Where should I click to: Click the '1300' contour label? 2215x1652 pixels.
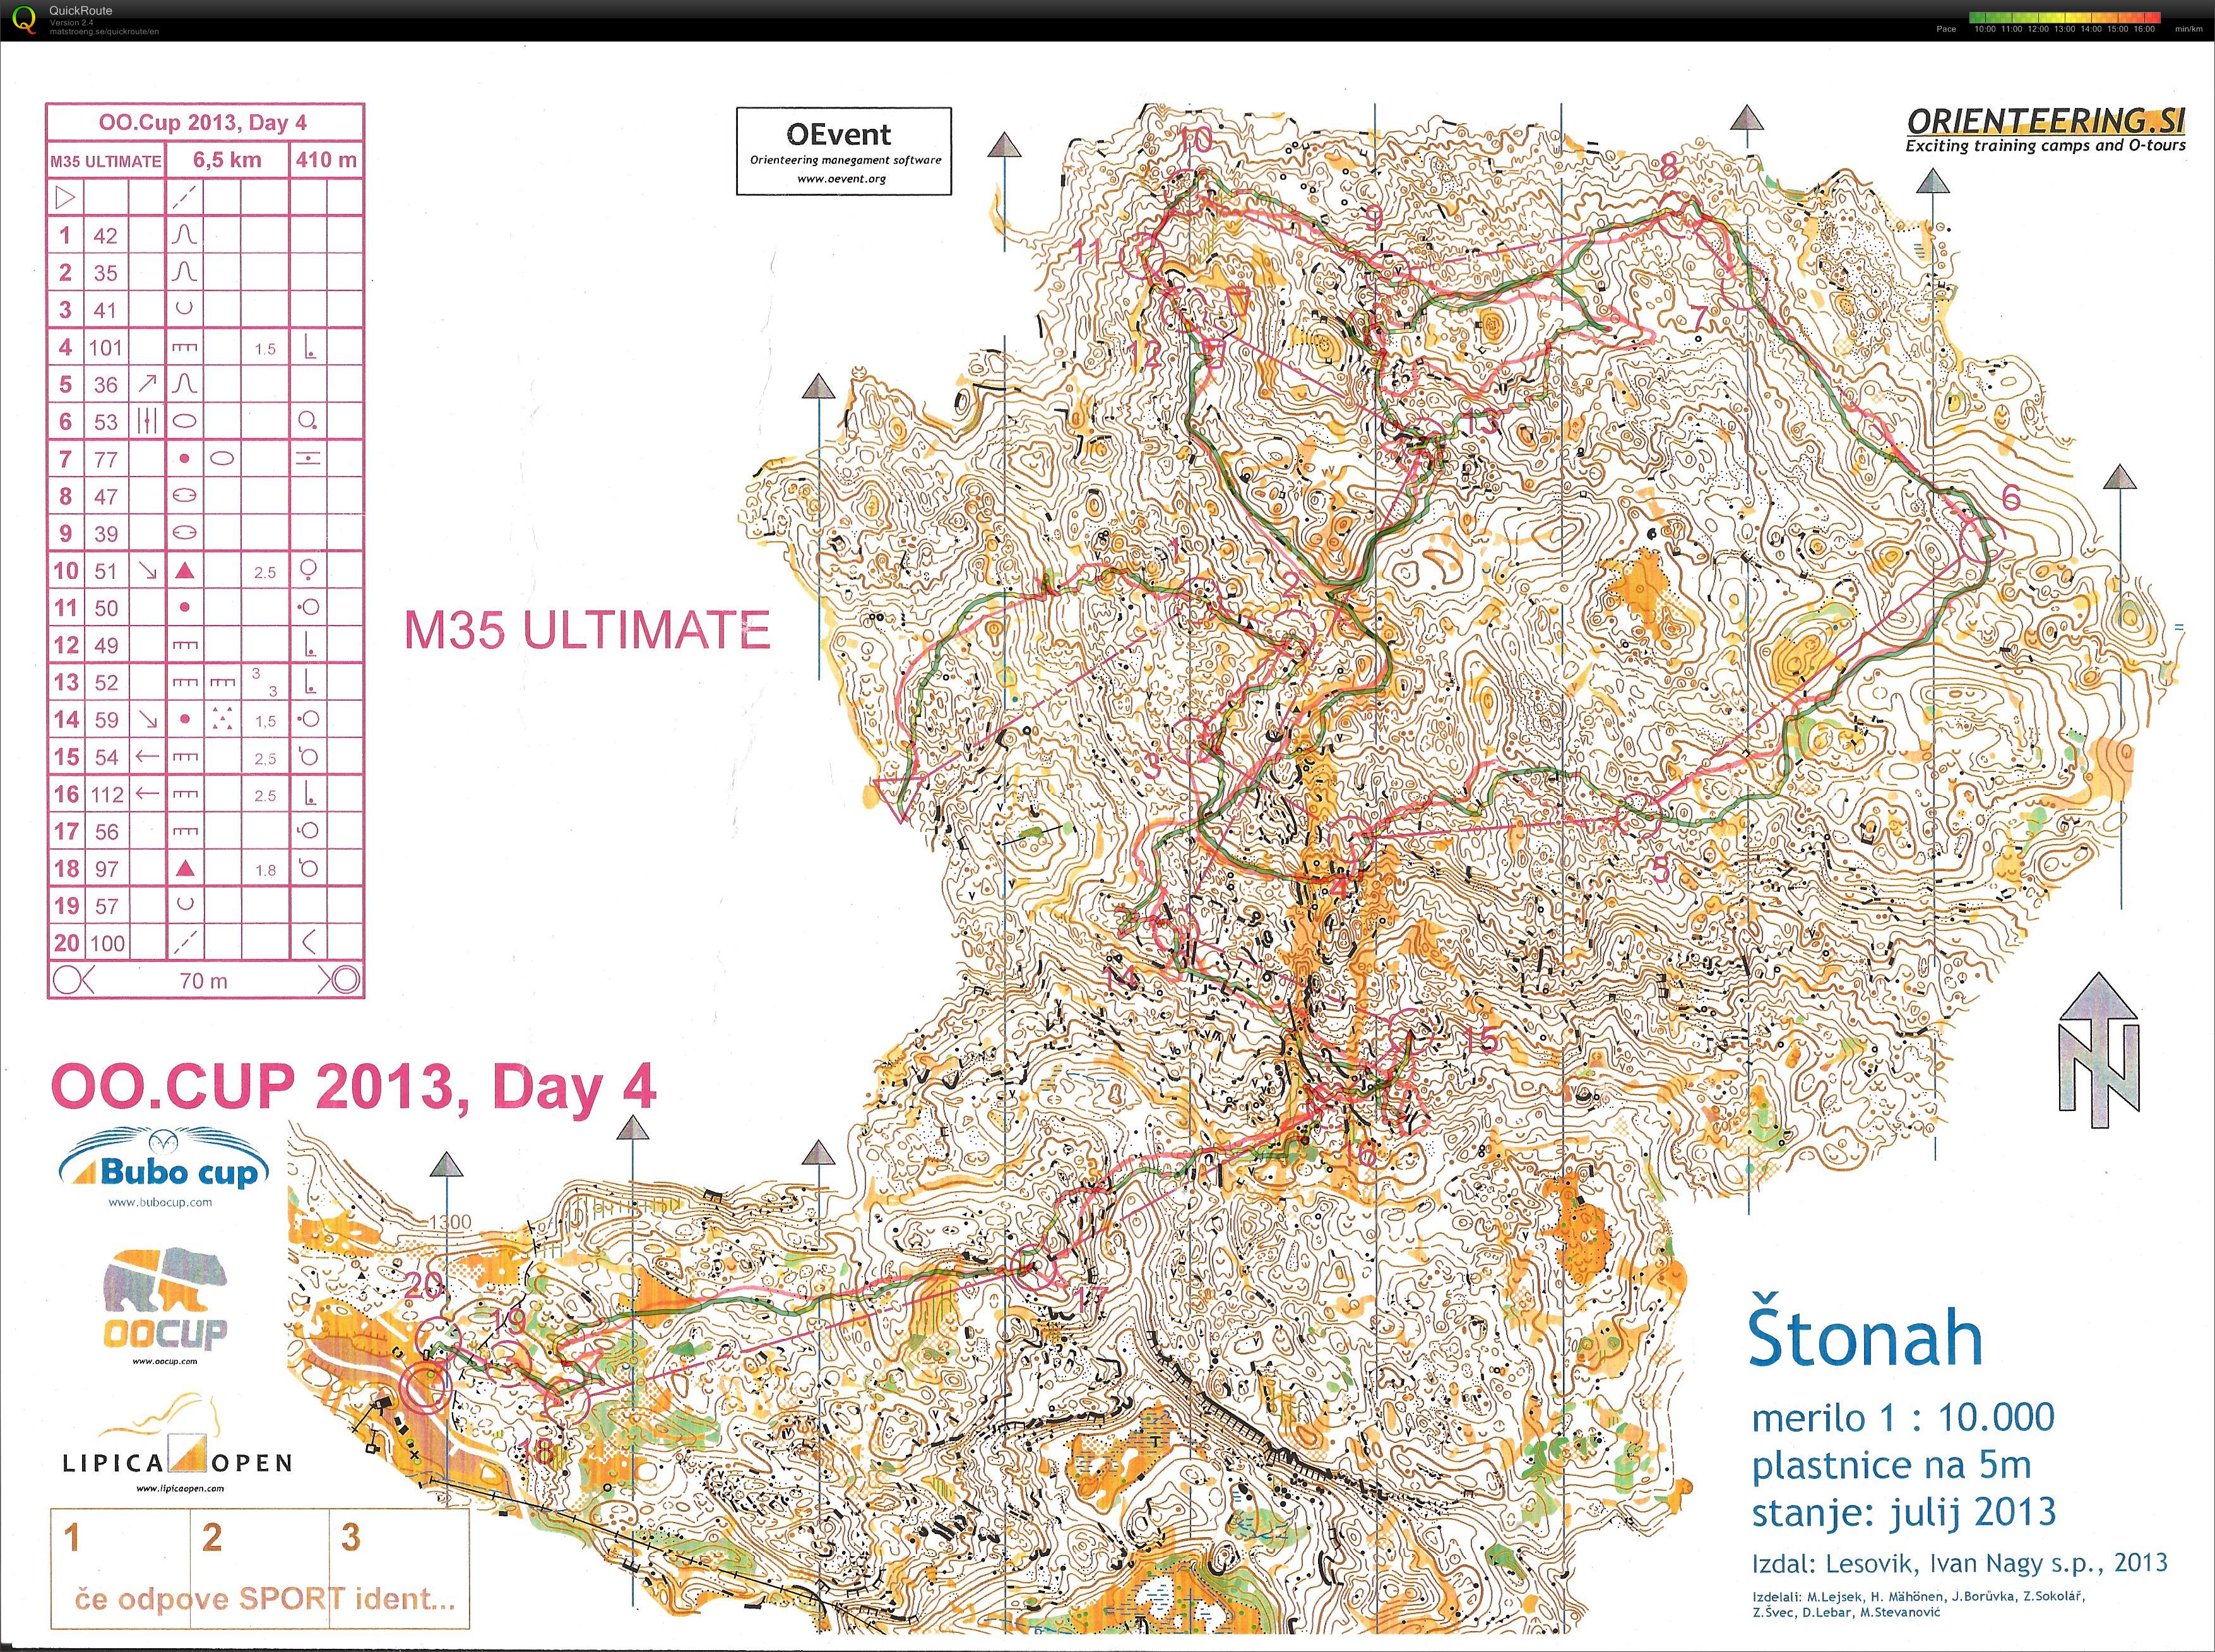[450, 1222]
